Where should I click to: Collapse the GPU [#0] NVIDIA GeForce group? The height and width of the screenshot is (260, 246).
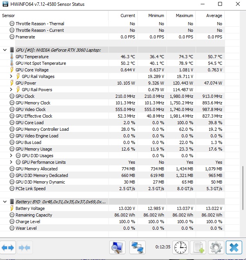pyautogui.click(x=5, y=50)
